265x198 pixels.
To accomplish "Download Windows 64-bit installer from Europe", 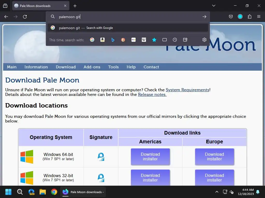I will click(x=214, y=156).
